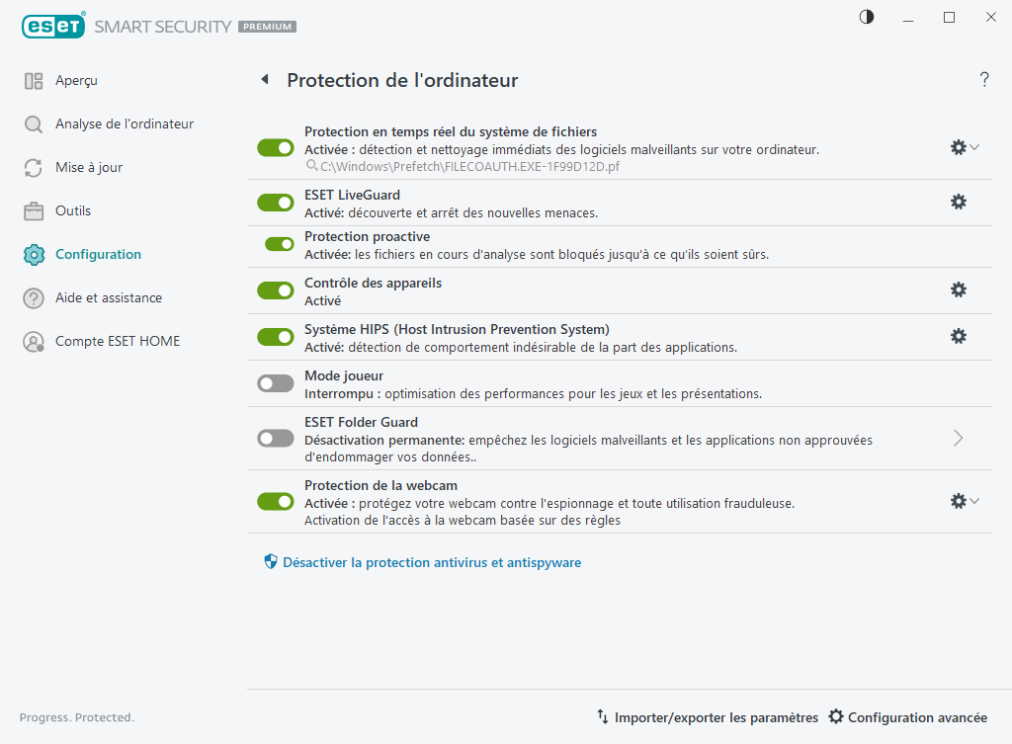Expand settings dropdown for Protection en temps réel
The width and height of the screenshot is (1012, 744).
tap(976, 147)
